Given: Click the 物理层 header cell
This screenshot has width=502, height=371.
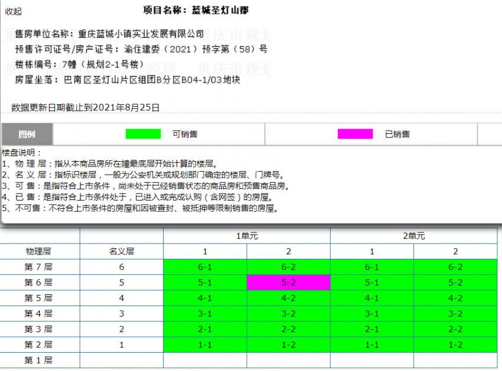Looking at the screenshot, I should 39,251.
